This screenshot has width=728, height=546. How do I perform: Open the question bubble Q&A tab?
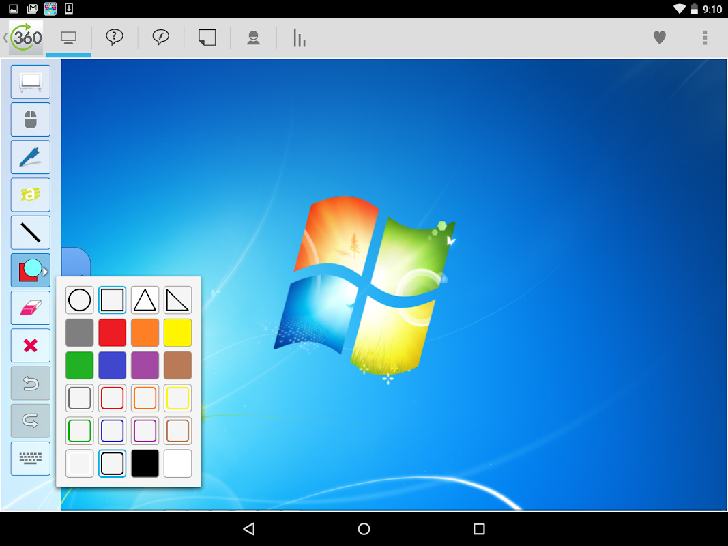(x=114, y=37)
